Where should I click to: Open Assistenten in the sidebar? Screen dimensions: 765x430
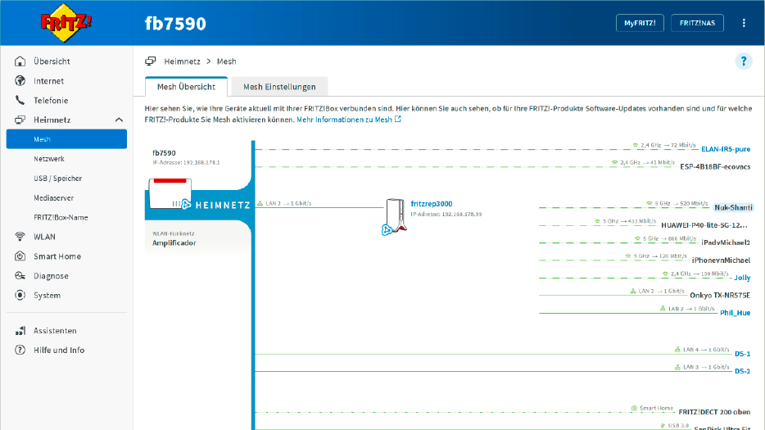click(55, 330)
